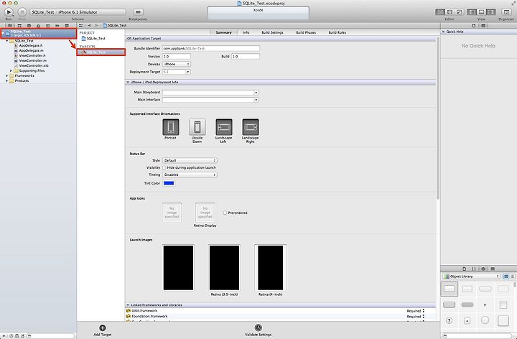Collapse iPhone / iPod Deployment Info section
This screenshot has width=517, height=339.
click(x=128, y=82)
